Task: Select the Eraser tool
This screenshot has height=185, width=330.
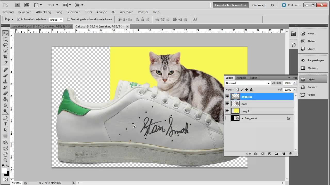Action: (x=5, y=93)
